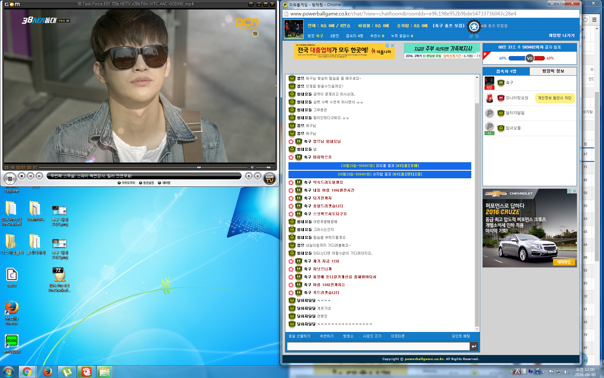Open 디스어셈블러 folder on desktop
This screenshot has height=378, width=604.
(x=12, y=244)
